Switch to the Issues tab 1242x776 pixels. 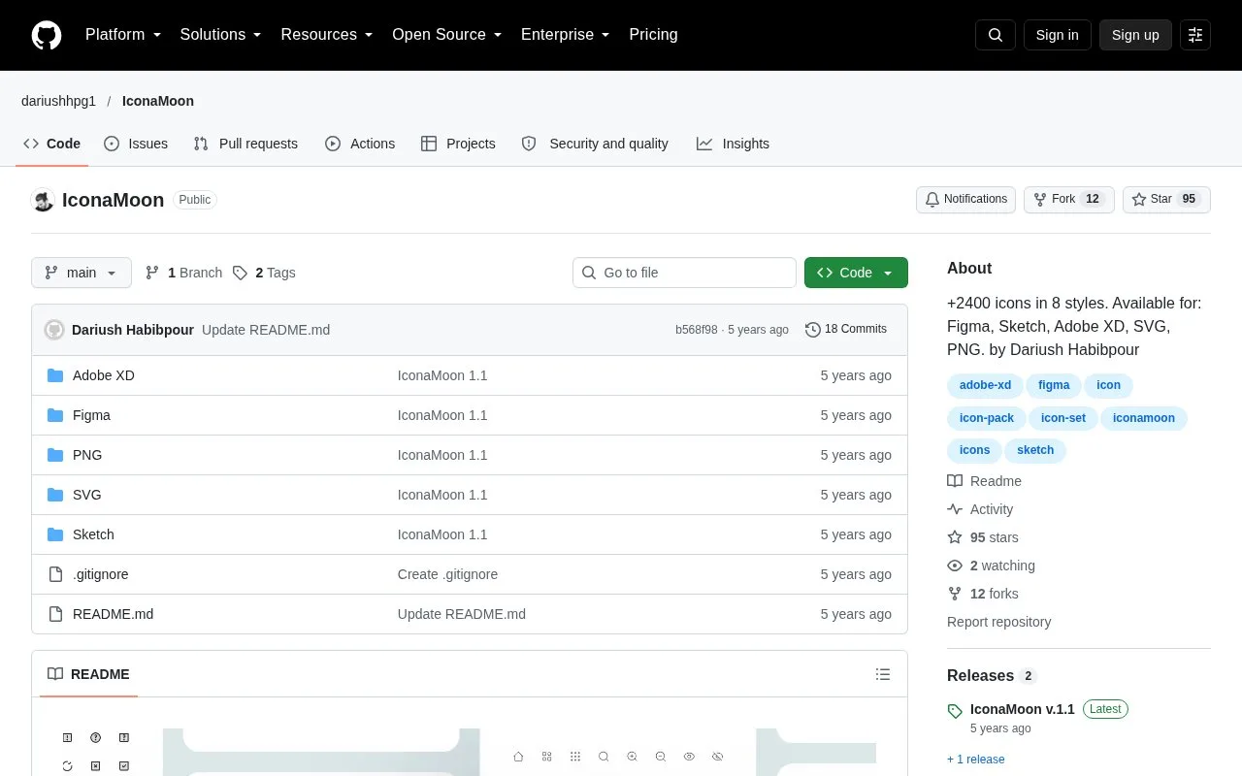[136, 144]
